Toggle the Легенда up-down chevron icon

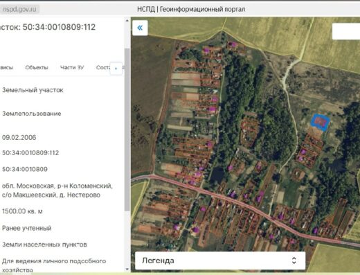[294, 260]
